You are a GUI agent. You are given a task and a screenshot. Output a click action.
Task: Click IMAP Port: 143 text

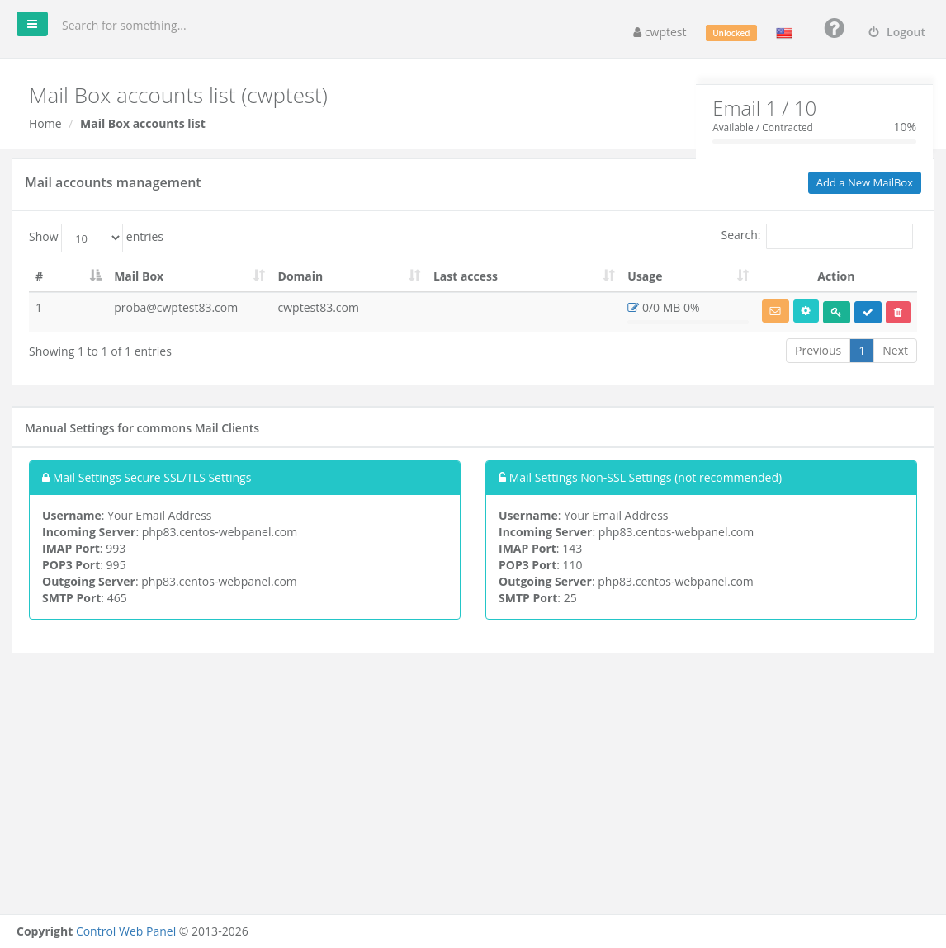click(x=540, y=549)
